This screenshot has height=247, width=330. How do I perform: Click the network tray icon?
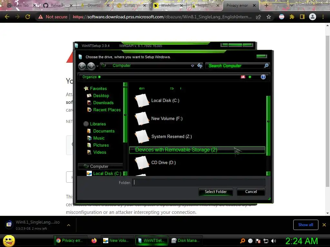[266, 241]
